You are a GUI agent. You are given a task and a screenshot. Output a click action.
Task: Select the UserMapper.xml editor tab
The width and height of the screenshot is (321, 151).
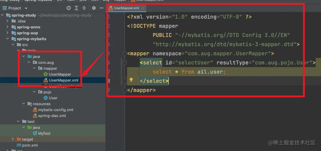[x=126, y=8]
